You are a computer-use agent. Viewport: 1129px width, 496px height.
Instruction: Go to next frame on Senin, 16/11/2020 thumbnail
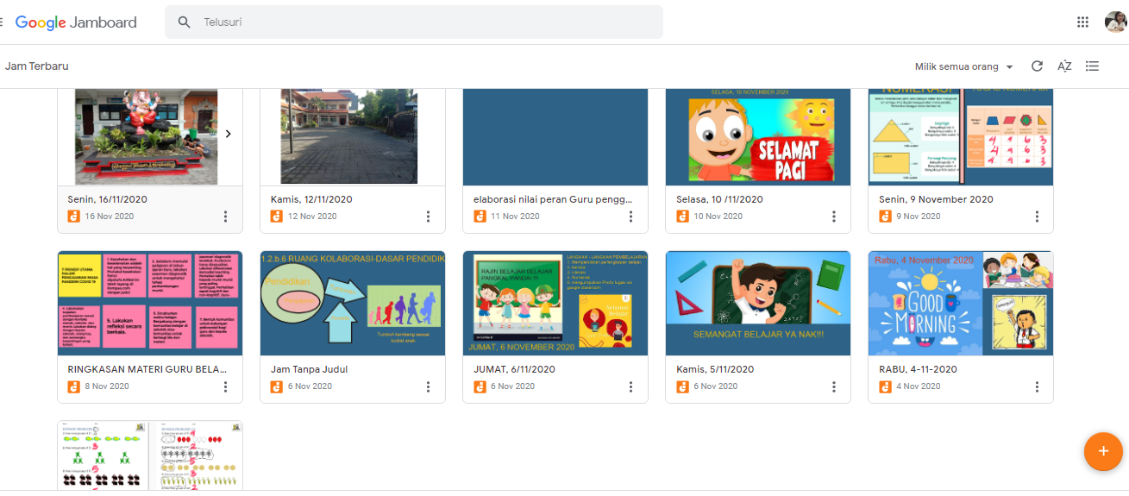pyautogui.click(x=228, y=134)
